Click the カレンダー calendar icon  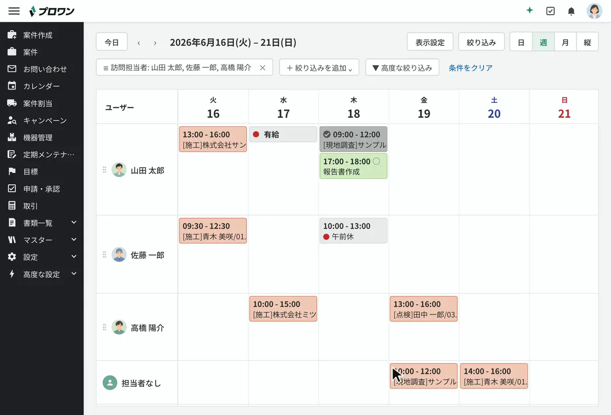pyautogui.click(x=12, y=86)
